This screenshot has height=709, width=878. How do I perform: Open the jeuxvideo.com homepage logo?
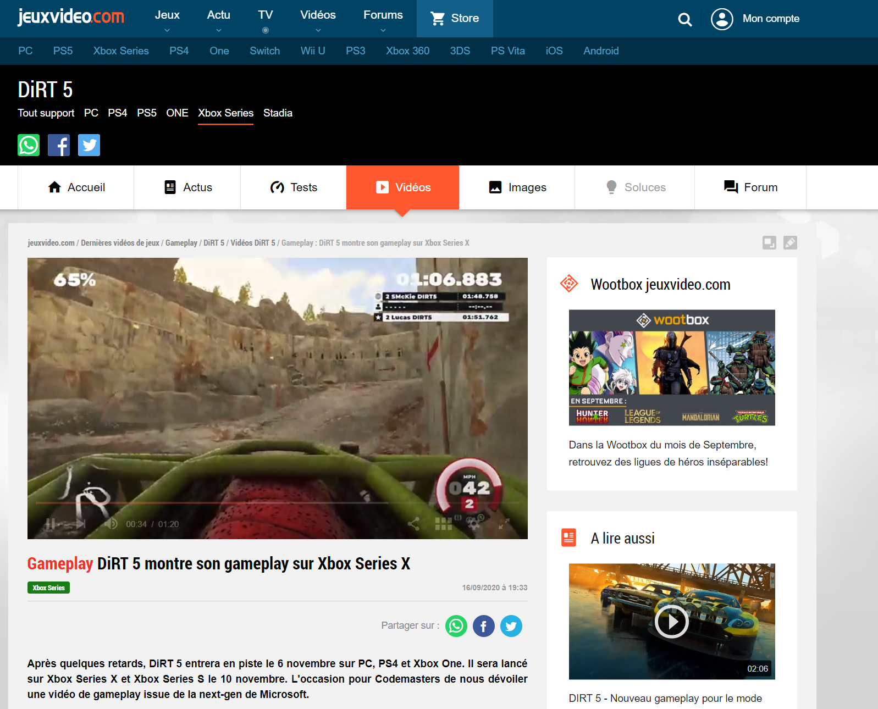click(x=71, y=17)
